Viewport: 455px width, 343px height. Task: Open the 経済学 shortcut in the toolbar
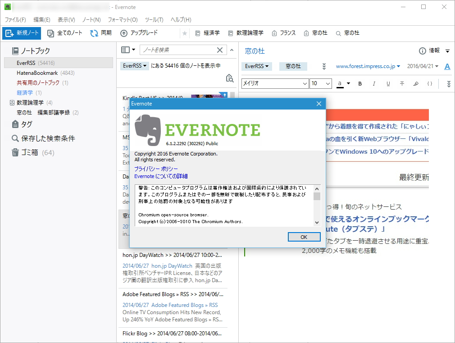coord(208,33)
